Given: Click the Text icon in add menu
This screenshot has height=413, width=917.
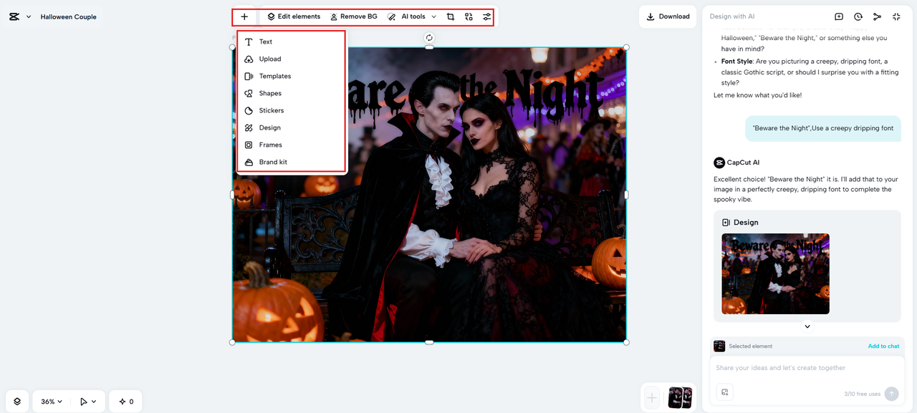Looking at the screenshot, I should [249, 42].
